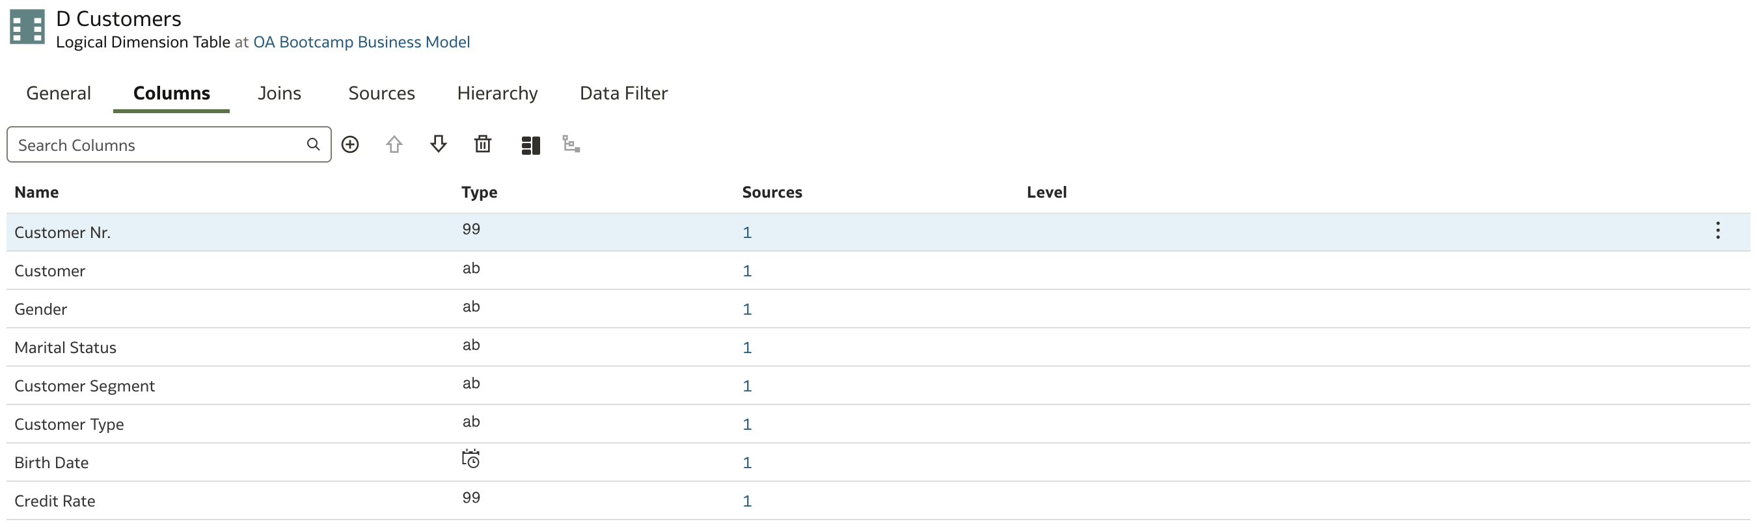The image size is (1757, 528).
Task: Click the Customer Type sources count link
Action: (747, 425)
